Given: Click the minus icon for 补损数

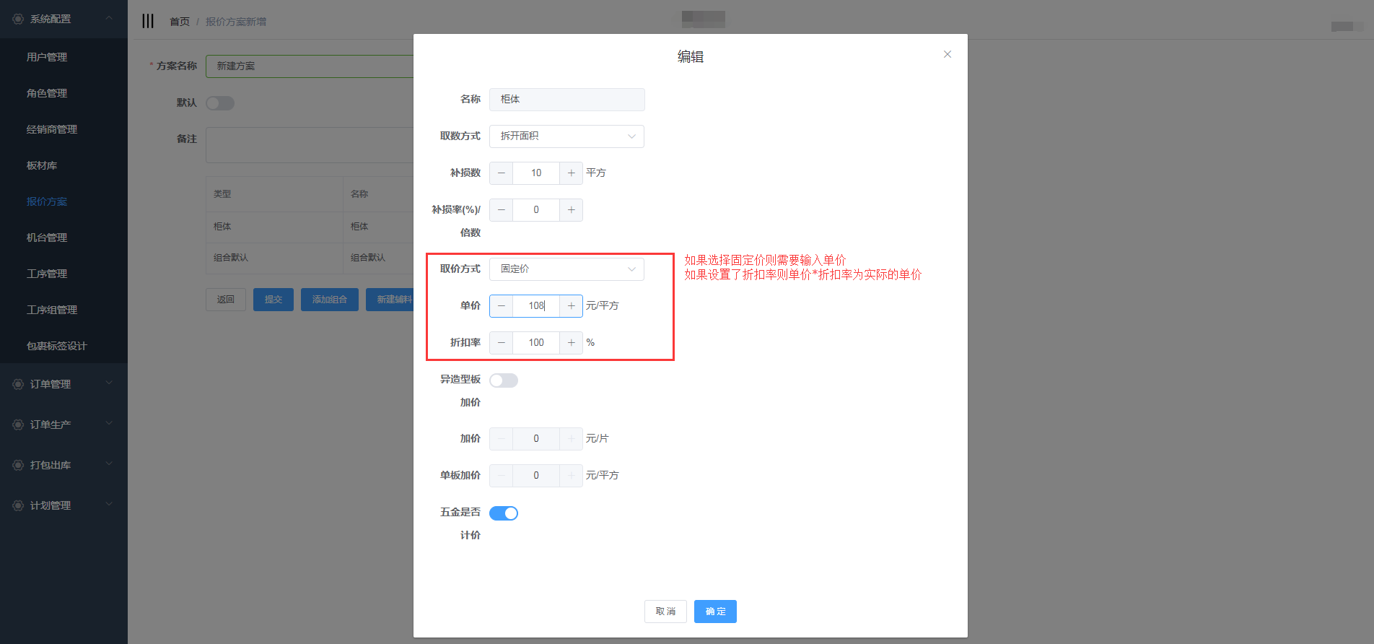Looking at the screenshot, I should pos(502,173).
